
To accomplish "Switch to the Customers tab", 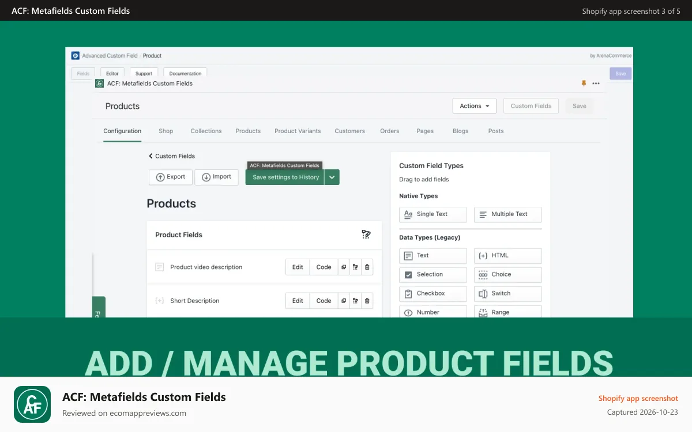I will 349,131.
